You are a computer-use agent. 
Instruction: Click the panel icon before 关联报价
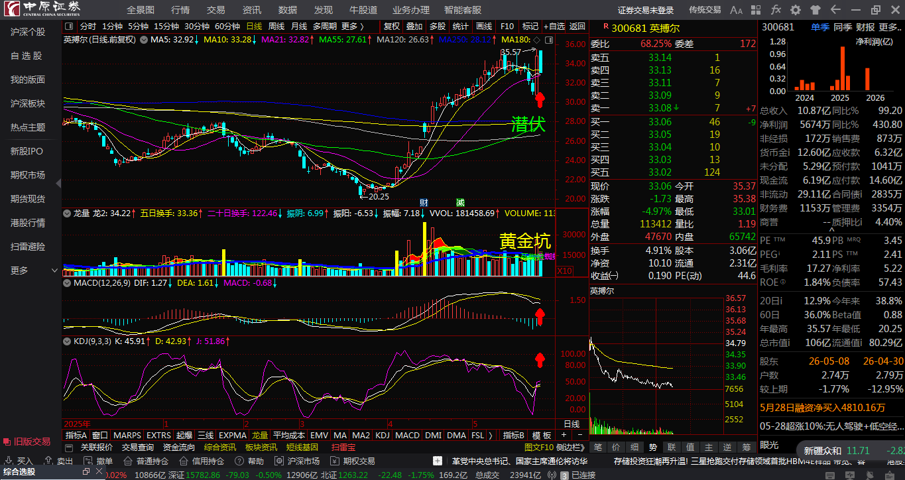pos(70,448)
